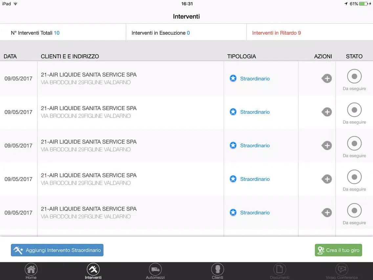Select fourth row AIR LIQUIDE SANITA client entry
The width and height of the screenshot is (373, 280).
pyautogui.click(x=89, y=175)
